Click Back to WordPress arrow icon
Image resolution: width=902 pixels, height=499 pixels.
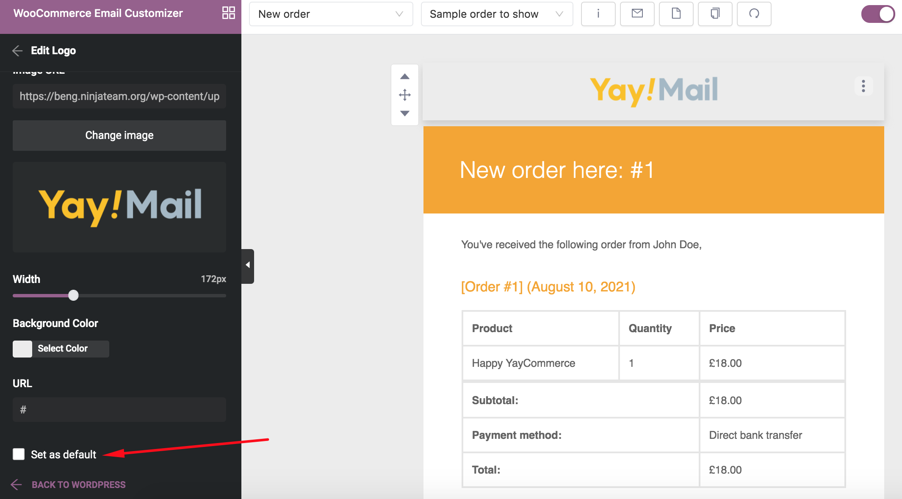tap(16, 485)
